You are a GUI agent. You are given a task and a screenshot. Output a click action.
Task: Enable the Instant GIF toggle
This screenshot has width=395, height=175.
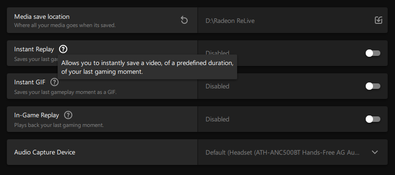pyautogui.click(x=373, y=86)
